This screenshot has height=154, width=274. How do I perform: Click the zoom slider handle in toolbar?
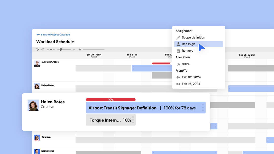(x=61, y=49)
